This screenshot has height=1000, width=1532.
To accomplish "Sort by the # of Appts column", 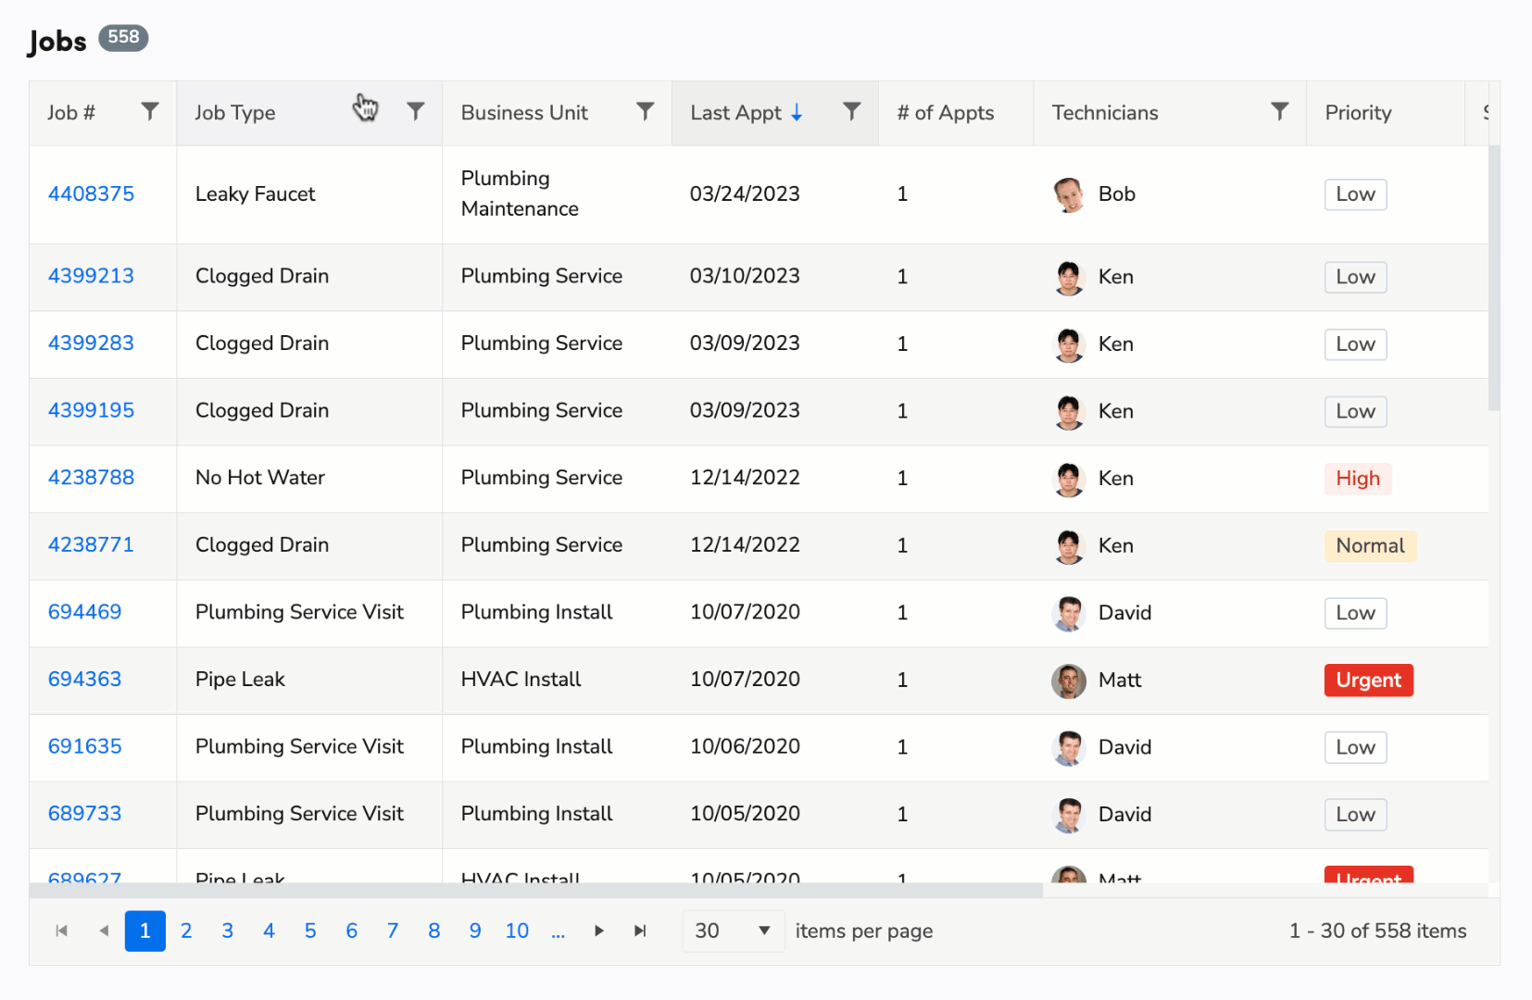I will [x=944, y=112].
